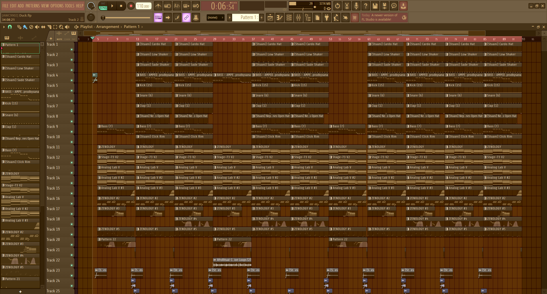547x294 pixels.
Task: Select the slice tool in the playlist toolbar
Action: (49, 27)
